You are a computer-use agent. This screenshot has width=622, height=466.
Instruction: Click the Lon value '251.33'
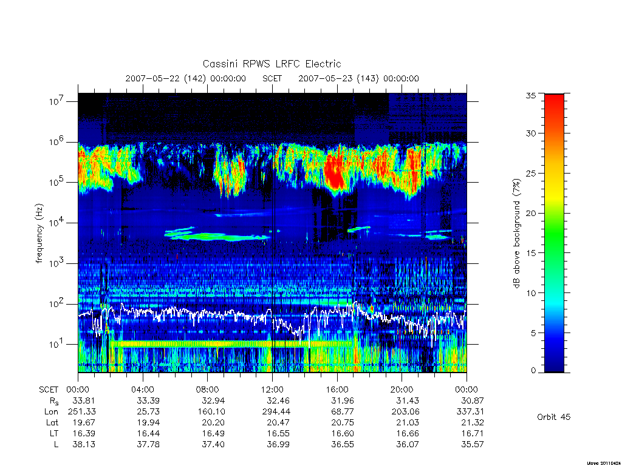82,412
